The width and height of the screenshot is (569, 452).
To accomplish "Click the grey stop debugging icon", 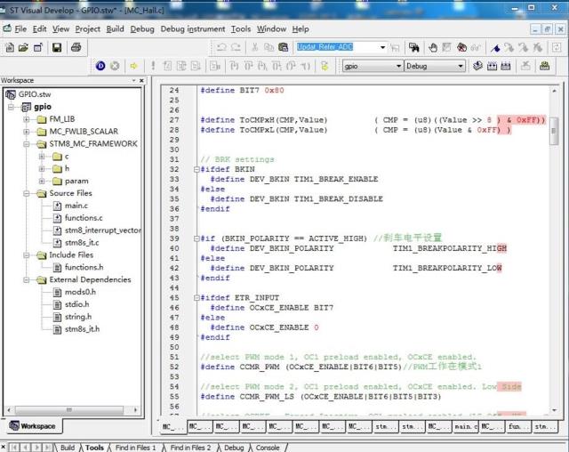I will point(115,66).
